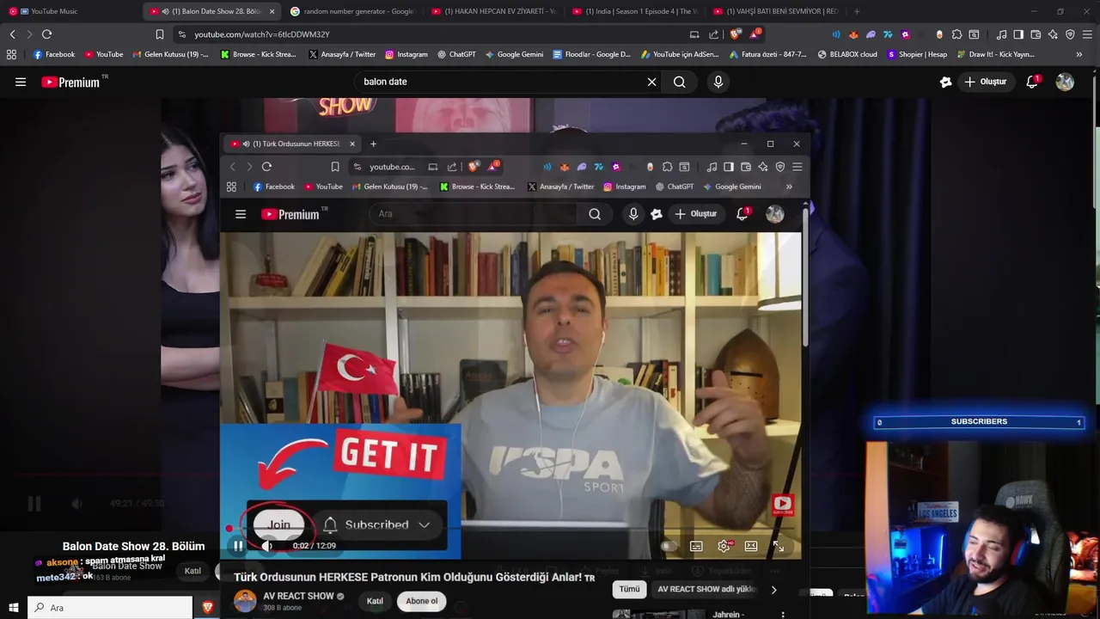Image resolution: width=1100 pixels, height=619 pixels.
Task: Open a new tab in front window
Action: (x=373, y=144)
